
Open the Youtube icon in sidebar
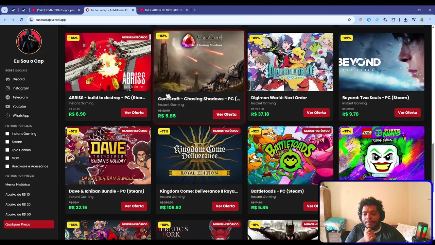(8, 107)
